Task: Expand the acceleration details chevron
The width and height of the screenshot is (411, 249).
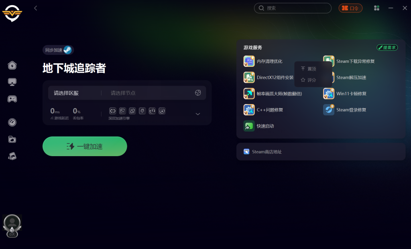Action: 198,114
